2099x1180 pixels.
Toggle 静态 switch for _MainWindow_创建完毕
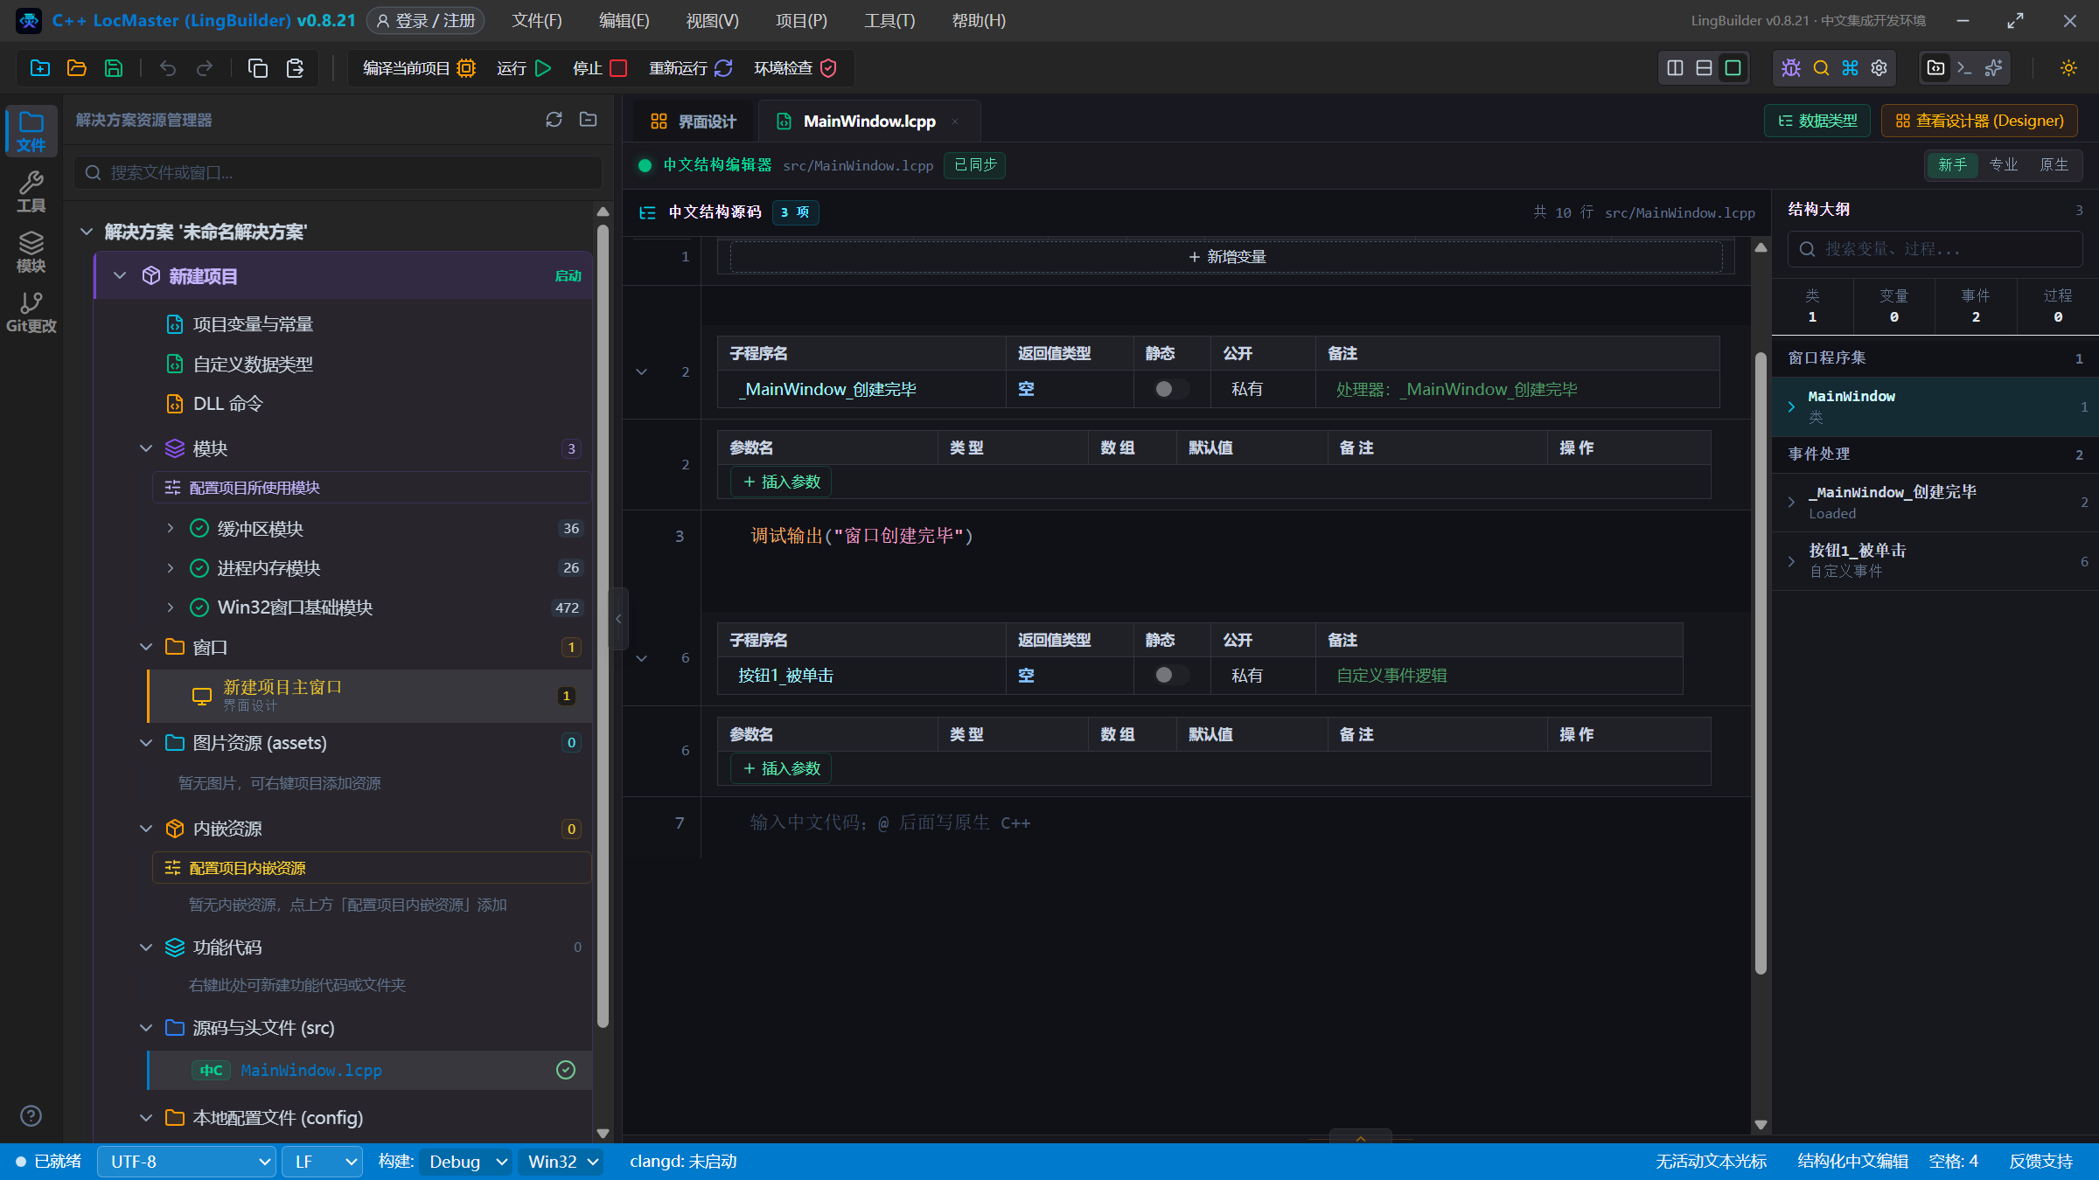[1171, 389]
